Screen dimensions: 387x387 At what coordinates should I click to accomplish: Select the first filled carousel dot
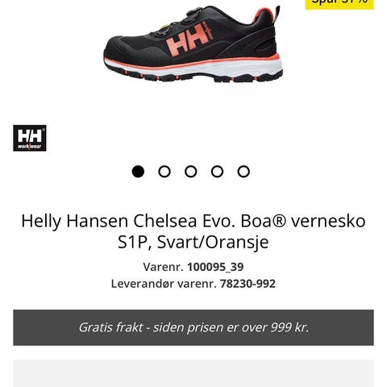coord(138,172)
